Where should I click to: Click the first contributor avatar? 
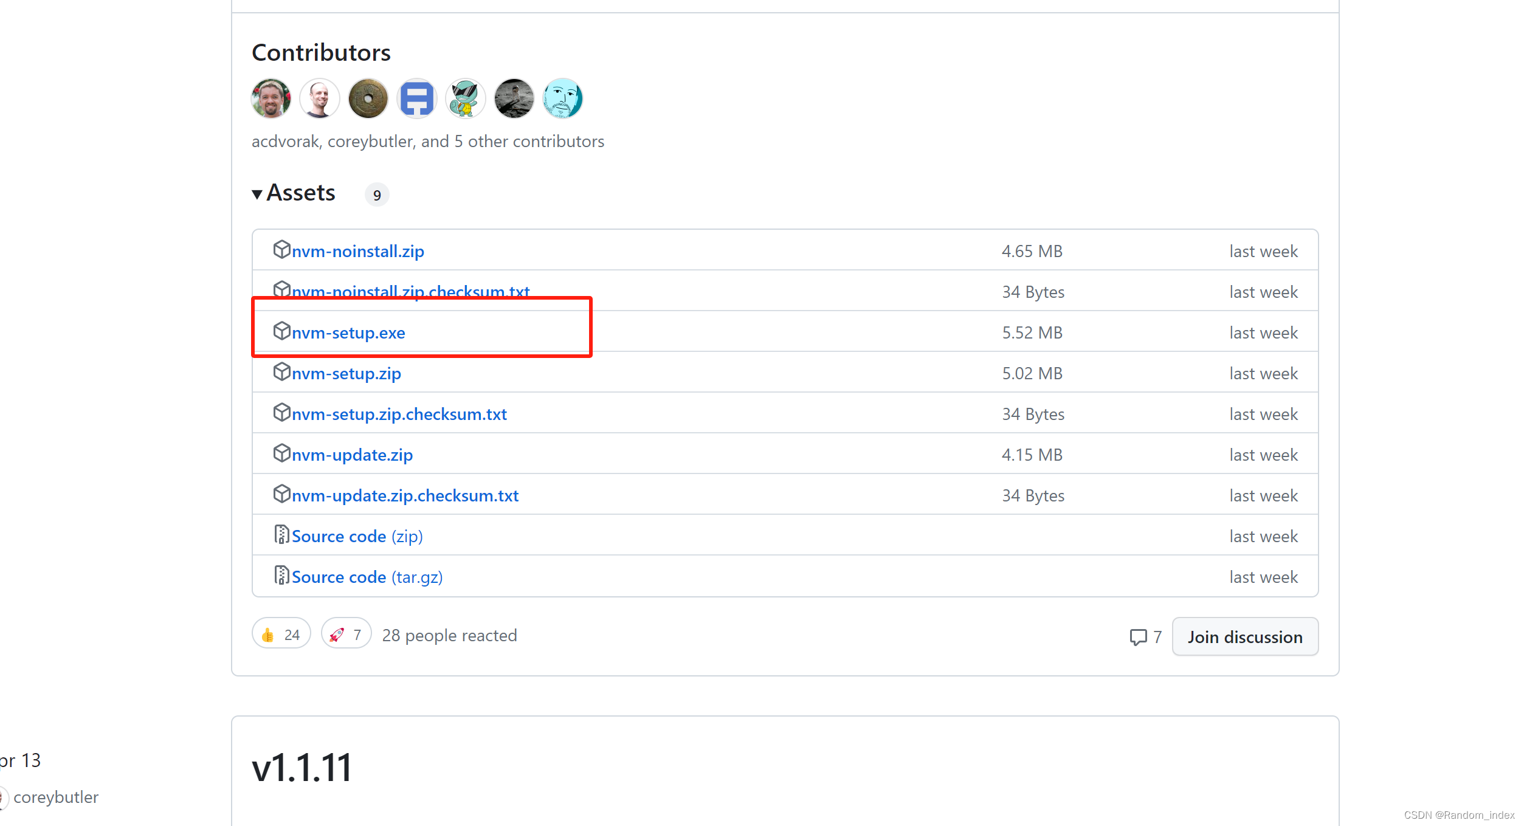(271, 98)
